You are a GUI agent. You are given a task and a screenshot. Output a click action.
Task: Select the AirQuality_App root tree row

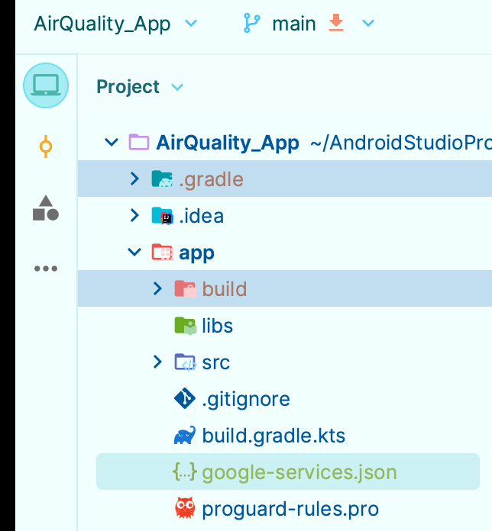tap(285, 142)
